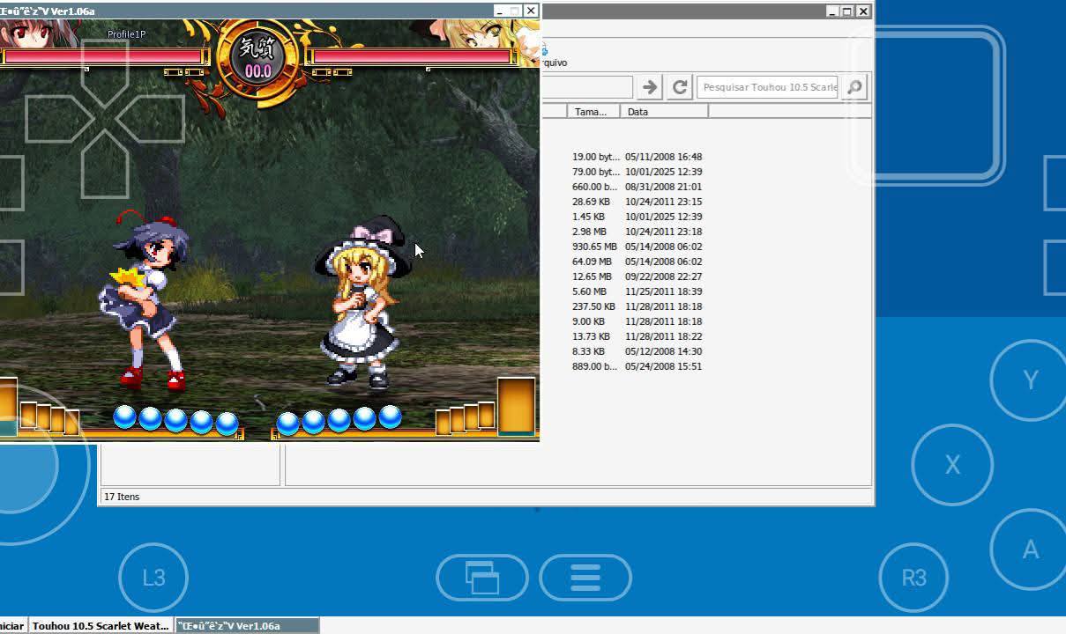Image resolution: width=1066 pixels, height=634 pixels.
Task: Close the Ver1.06a game window
Action: 531,11
